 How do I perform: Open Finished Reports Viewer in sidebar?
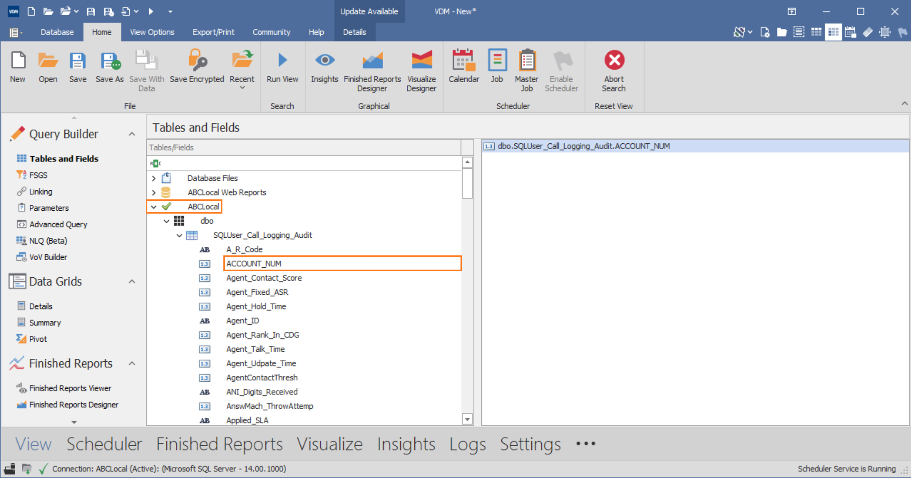(x=64, y=388)
